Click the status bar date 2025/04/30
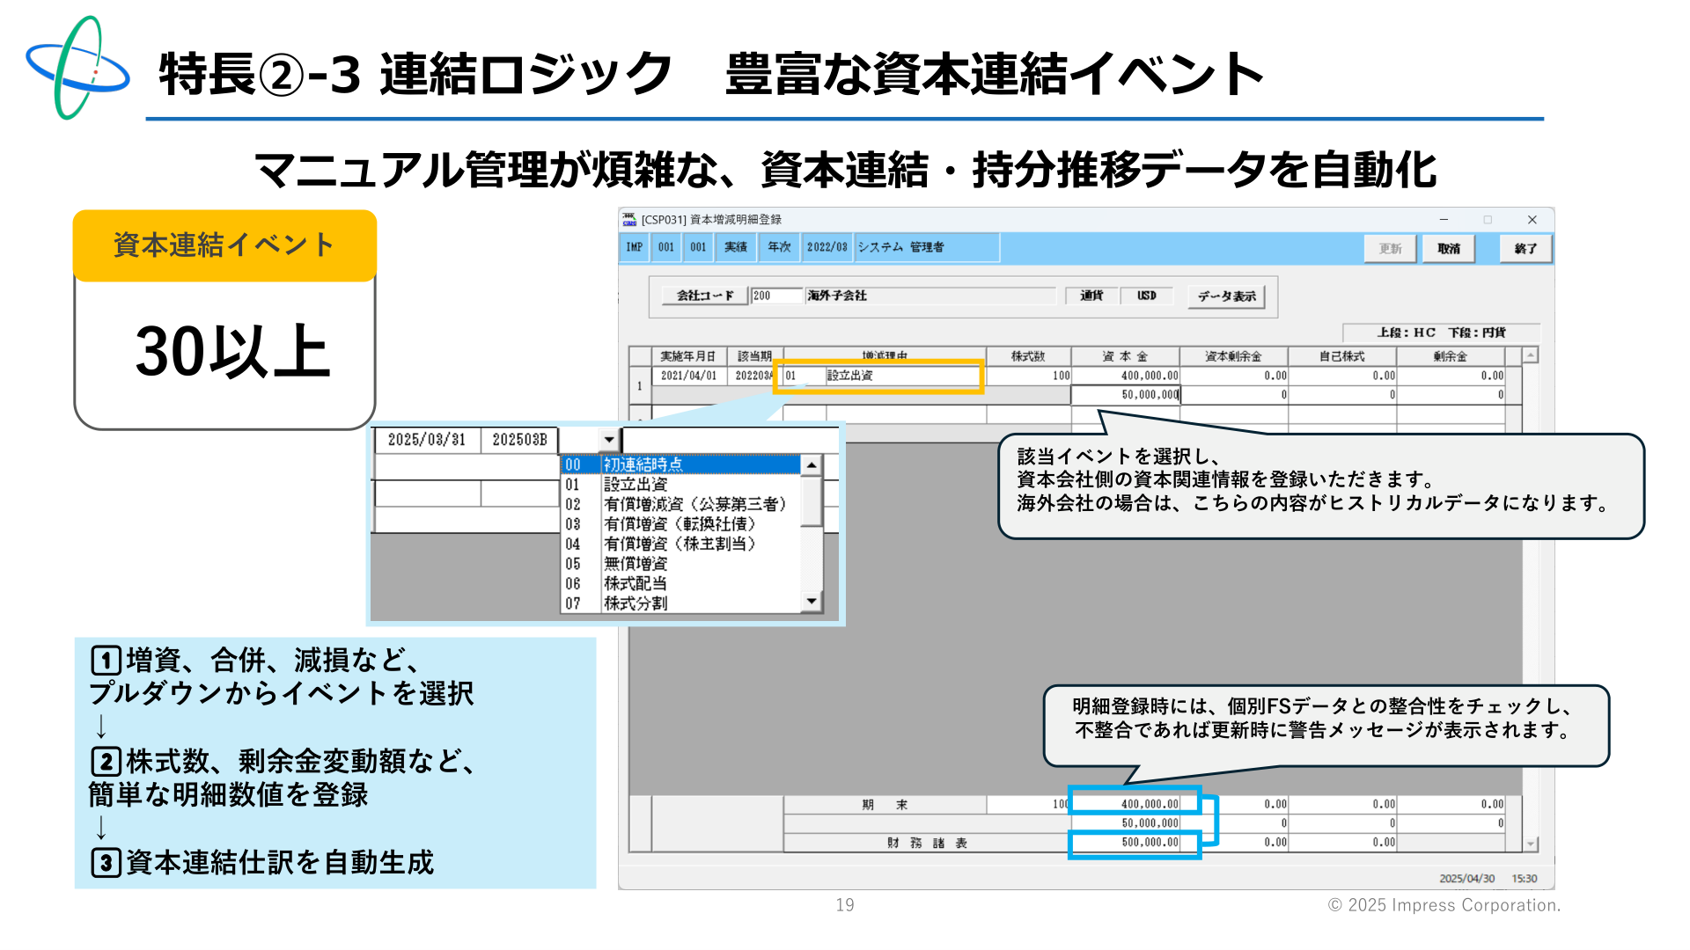The height and width of the screenshot is (950, 1690). (x=1467, y=879)
